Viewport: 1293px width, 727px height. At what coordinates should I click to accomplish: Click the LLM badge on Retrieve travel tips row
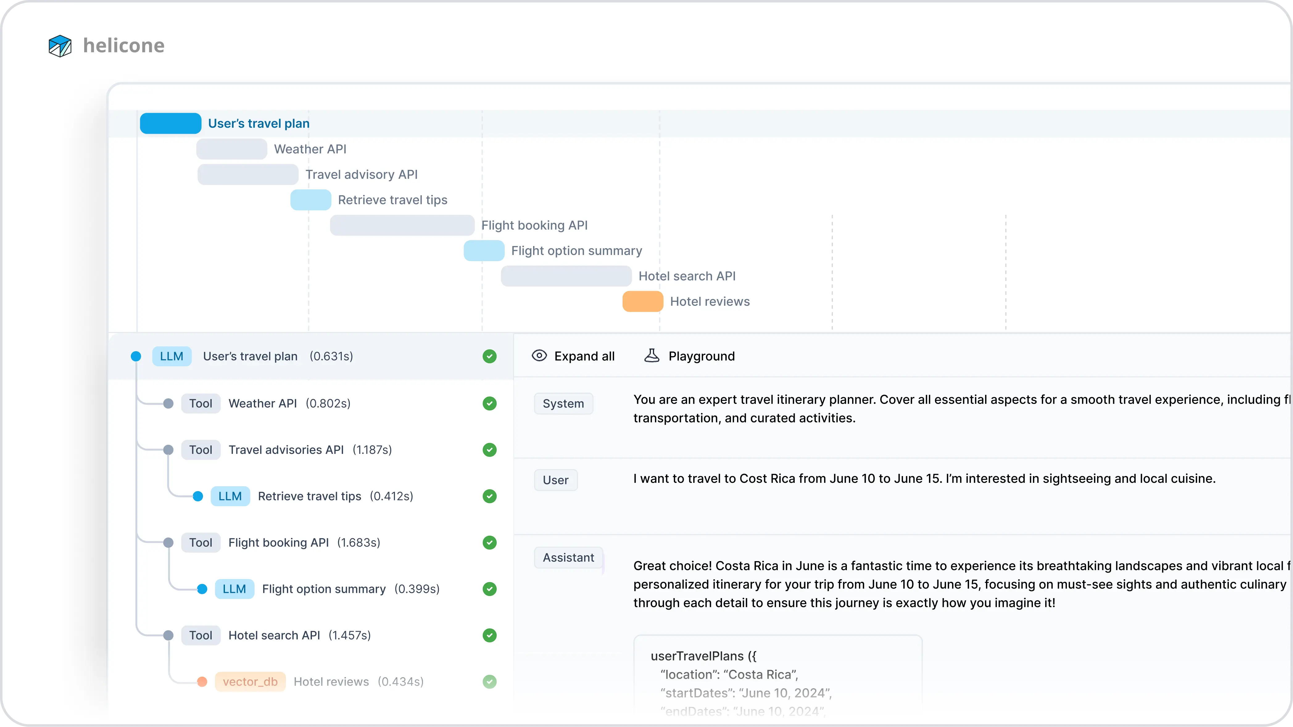click(x=230, y=496)
